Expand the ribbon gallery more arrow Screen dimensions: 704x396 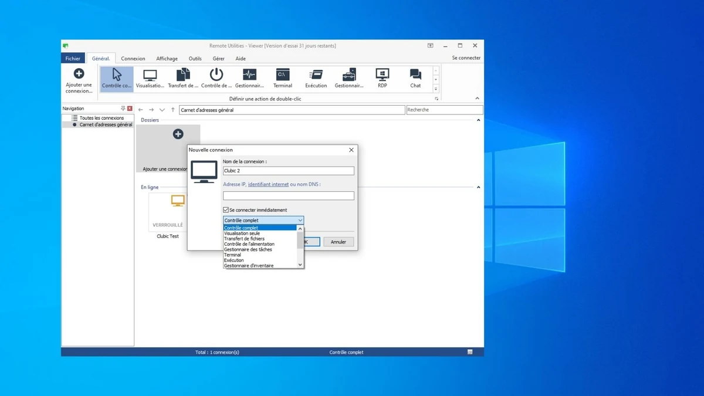435,89
